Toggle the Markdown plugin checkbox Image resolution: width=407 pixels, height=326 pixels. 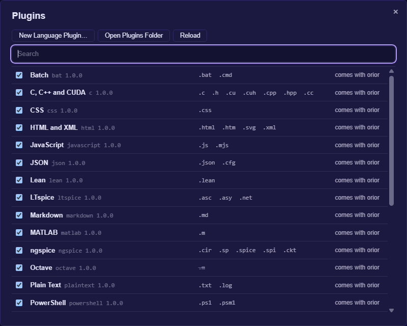pos(19,215)
